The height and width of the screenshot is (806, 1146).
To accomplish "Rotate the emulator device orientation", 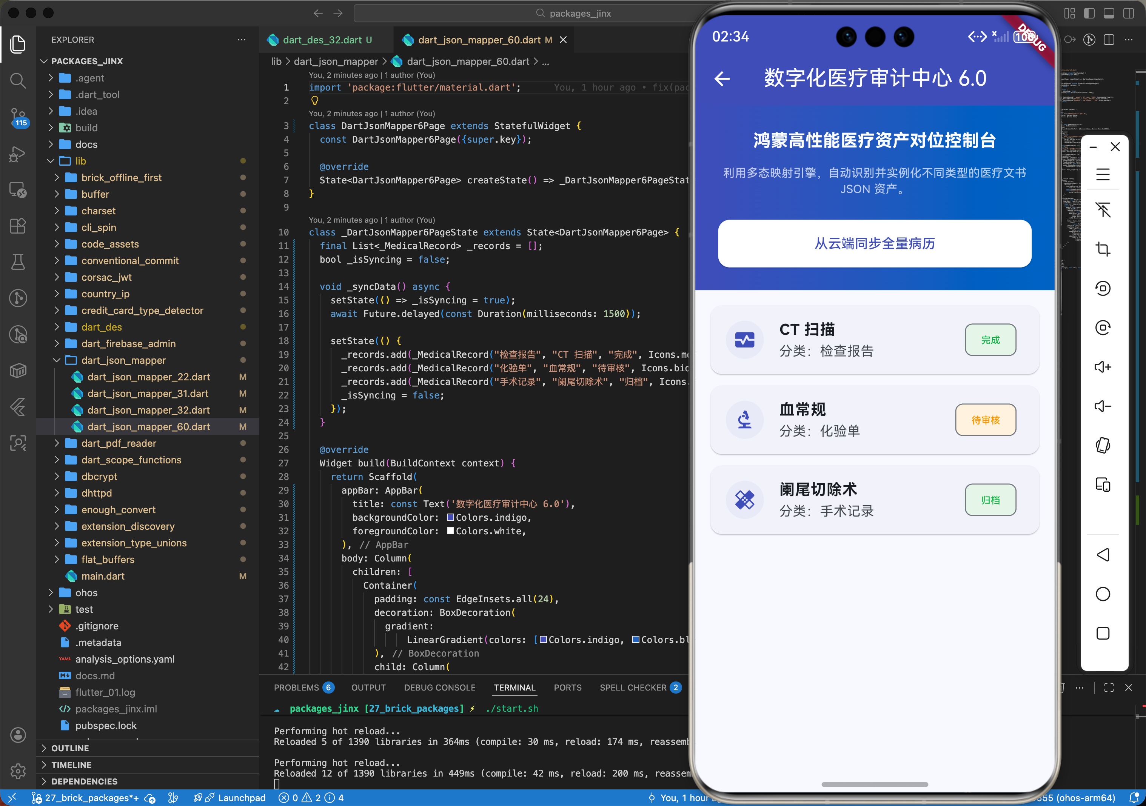I will tap(1103, 288).
